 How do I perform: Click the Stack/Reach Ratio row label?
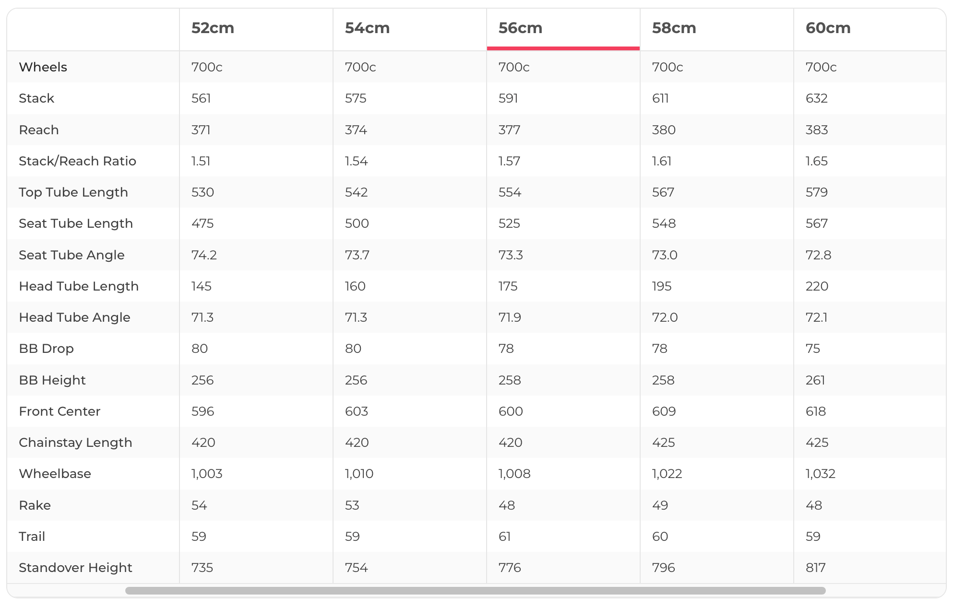pos(77,161)
